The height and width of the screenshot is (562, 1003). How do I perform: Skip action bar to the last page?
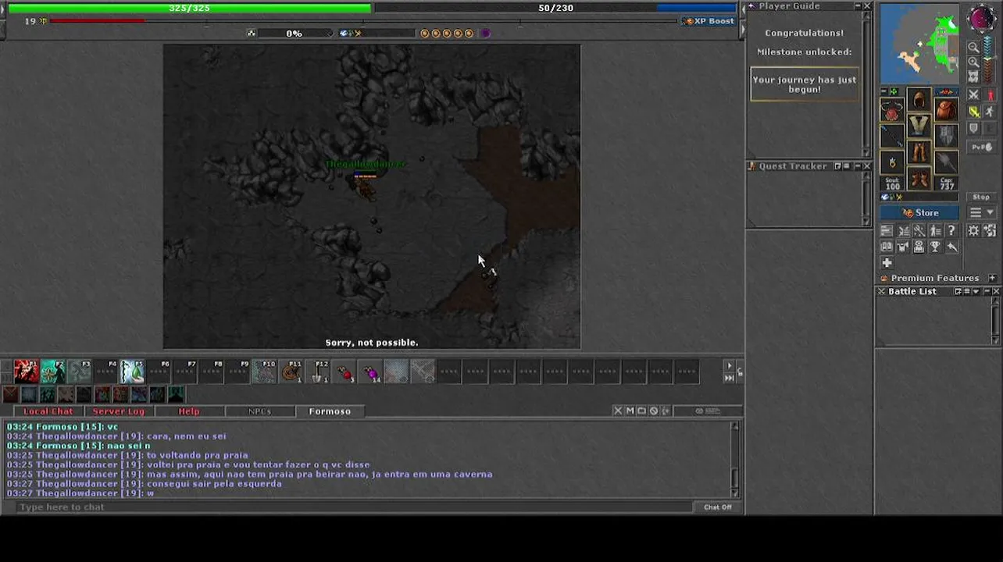tap(730, 378)
